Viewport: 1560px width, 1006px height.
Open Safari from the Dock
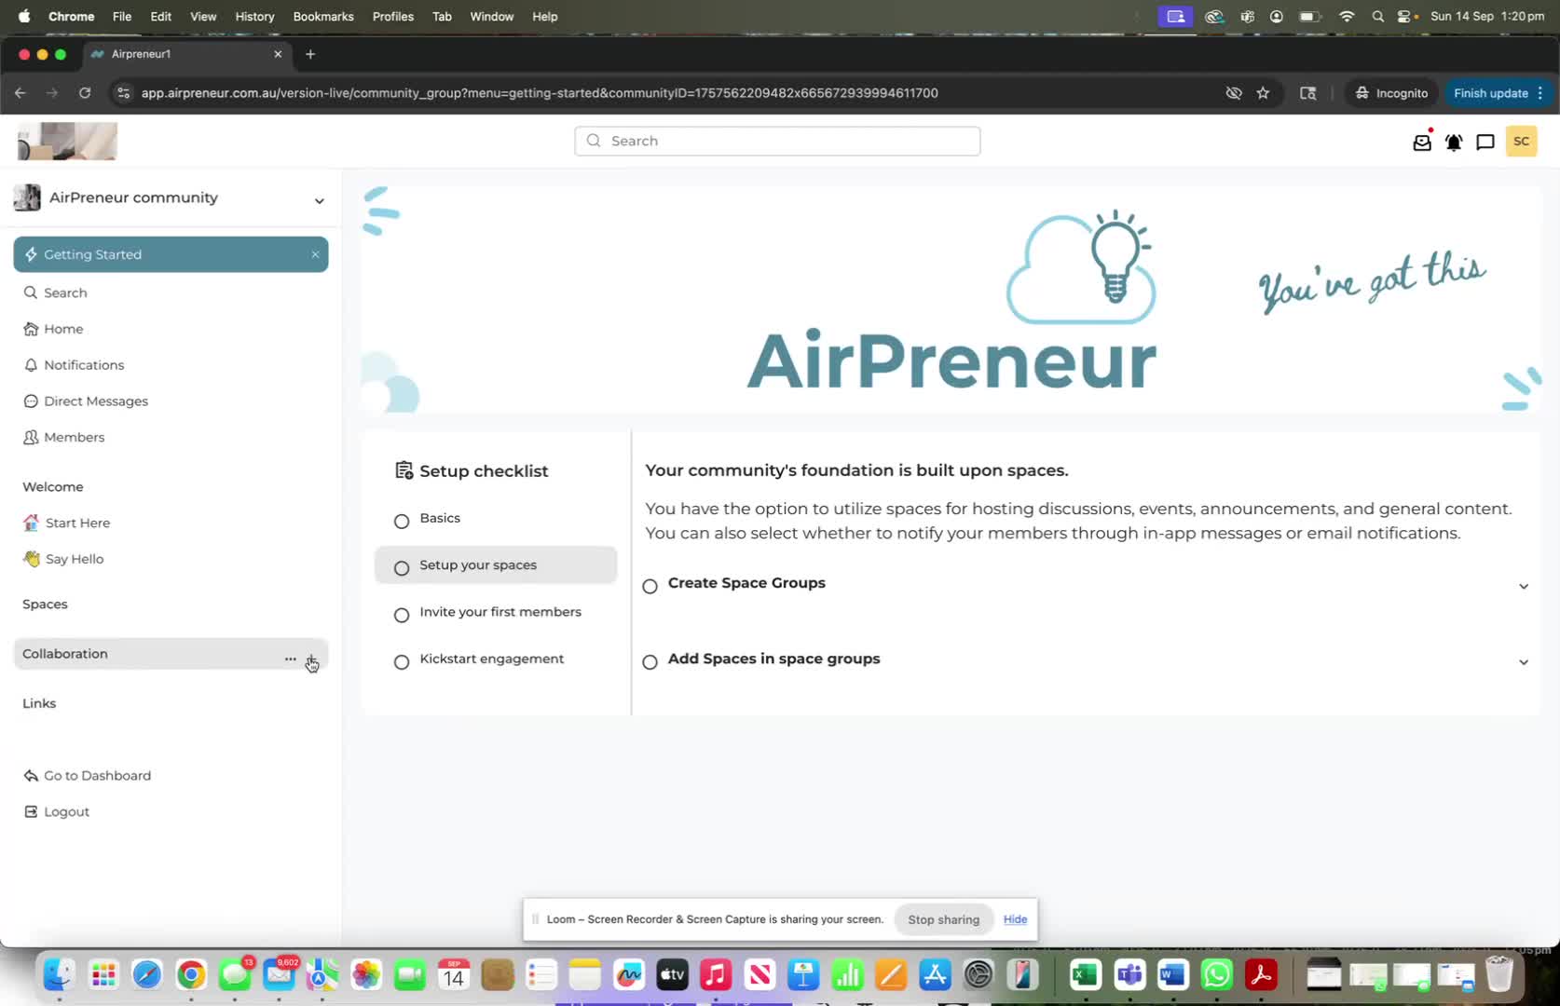146,975
